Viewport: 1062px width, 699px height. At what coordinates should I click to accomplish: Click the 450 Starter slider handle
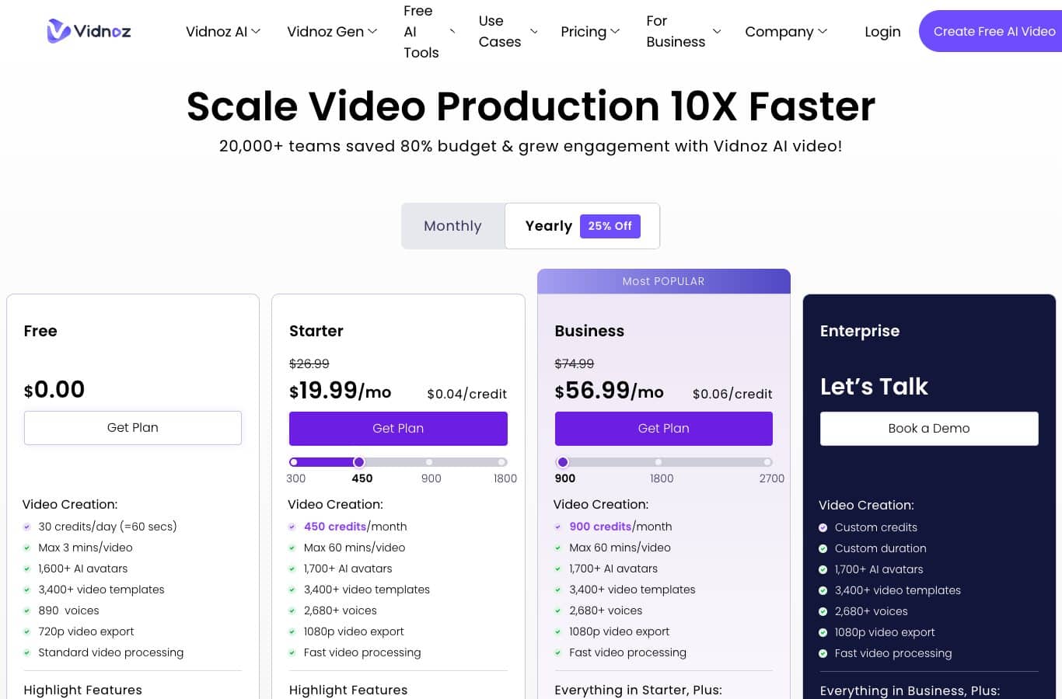[359, 462]
